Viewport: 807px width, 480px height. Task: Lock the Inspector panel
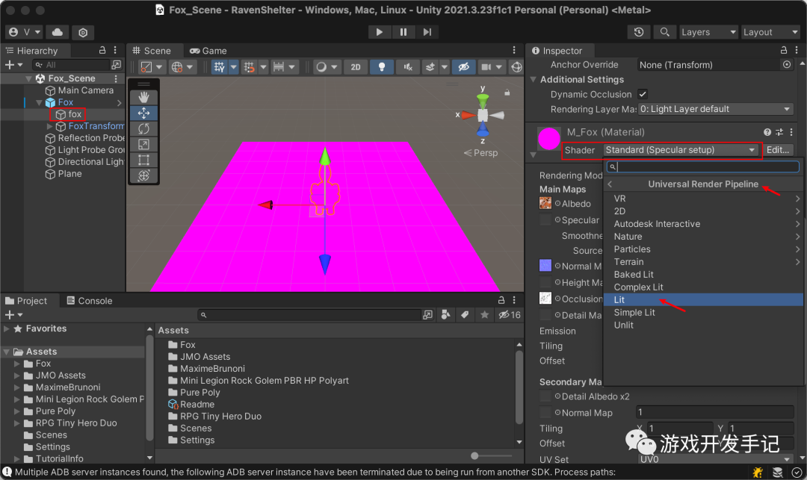(783, 50)
